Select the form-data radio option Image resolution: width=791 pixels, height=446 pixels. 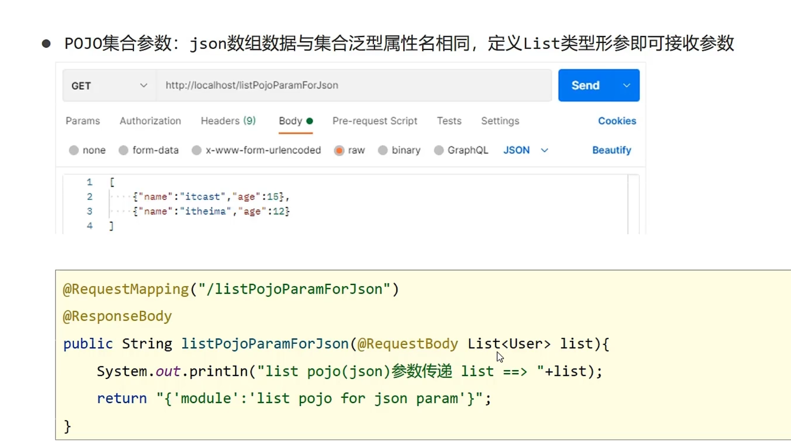(123, 151)
